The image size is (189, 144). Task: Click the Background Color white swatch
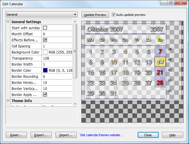click(45, 52)
